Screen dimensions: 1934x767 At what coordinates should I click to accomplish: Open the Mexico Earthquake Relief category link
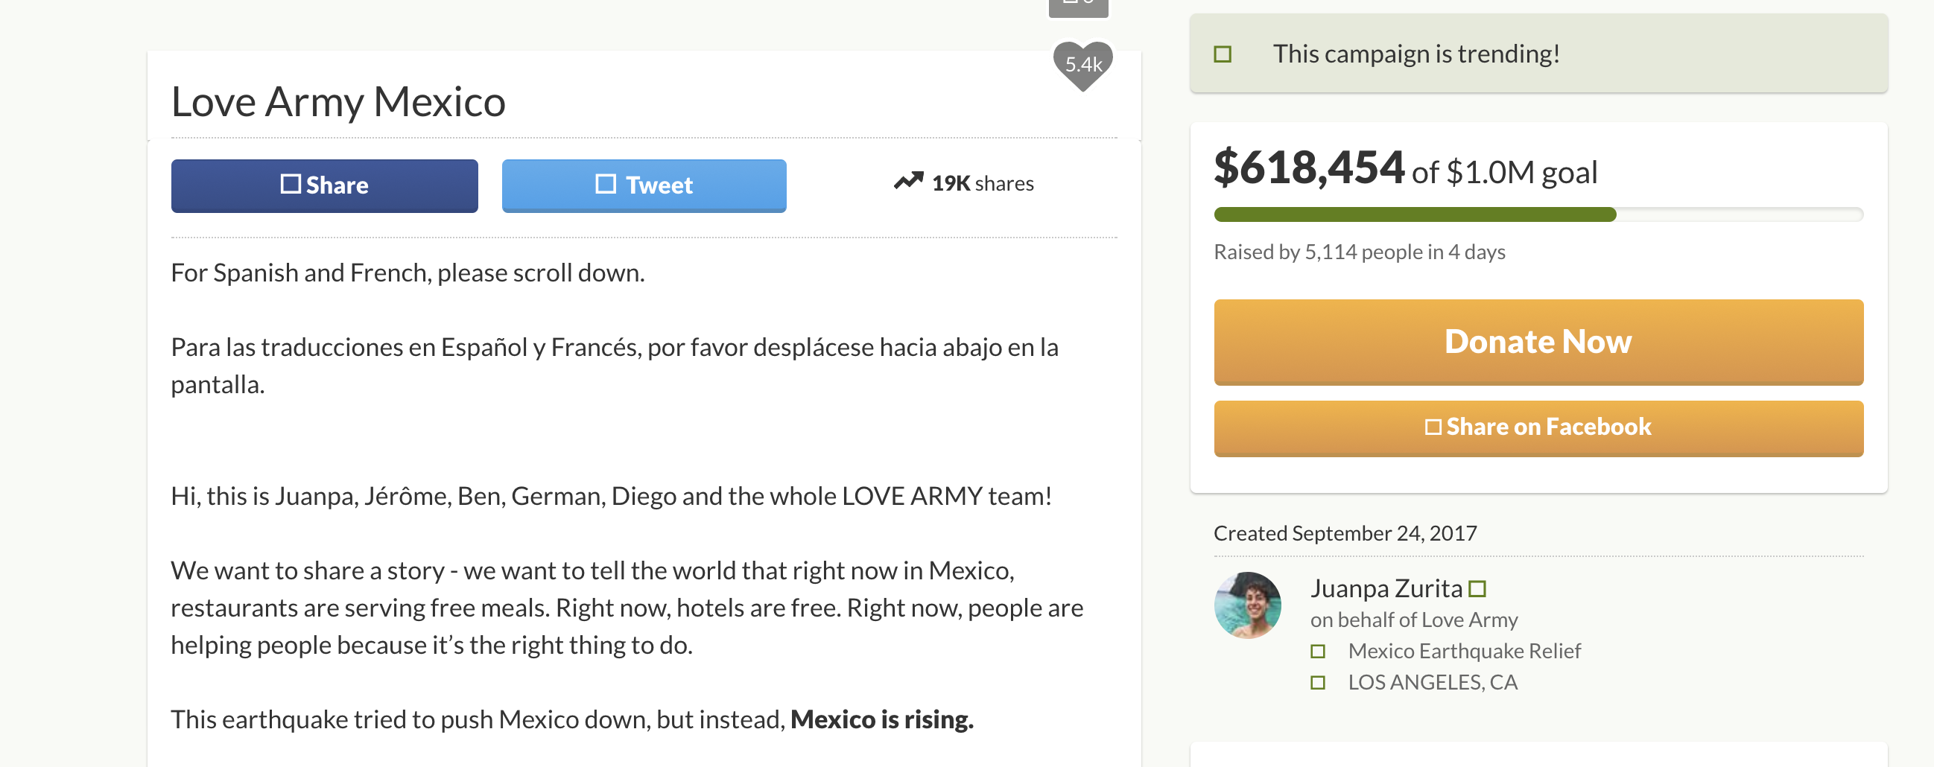[1464, 651]
